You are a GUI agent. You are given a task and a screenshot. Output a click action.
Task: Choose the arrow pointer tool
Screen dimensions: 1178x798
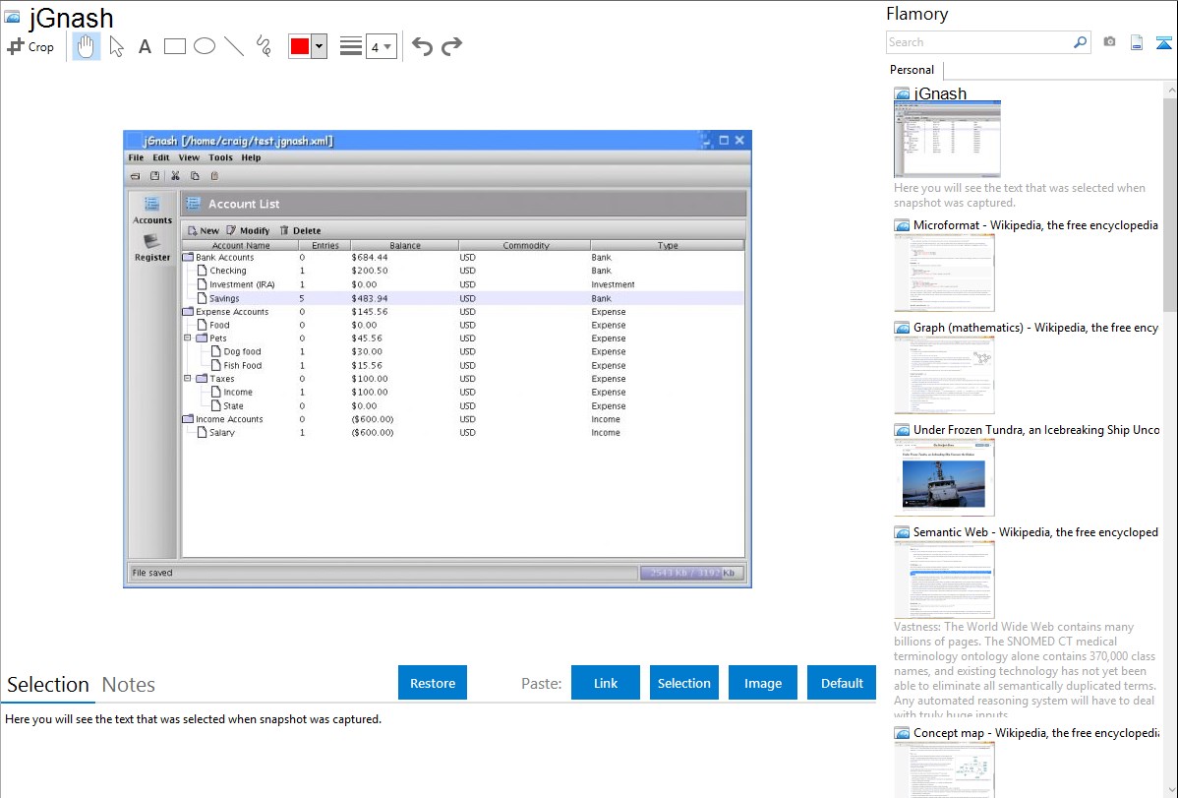point(116,46)
